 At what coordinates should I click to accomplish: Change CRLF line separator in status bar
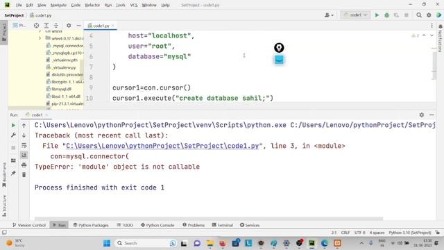pyautogui.click(x=345, y=233)
